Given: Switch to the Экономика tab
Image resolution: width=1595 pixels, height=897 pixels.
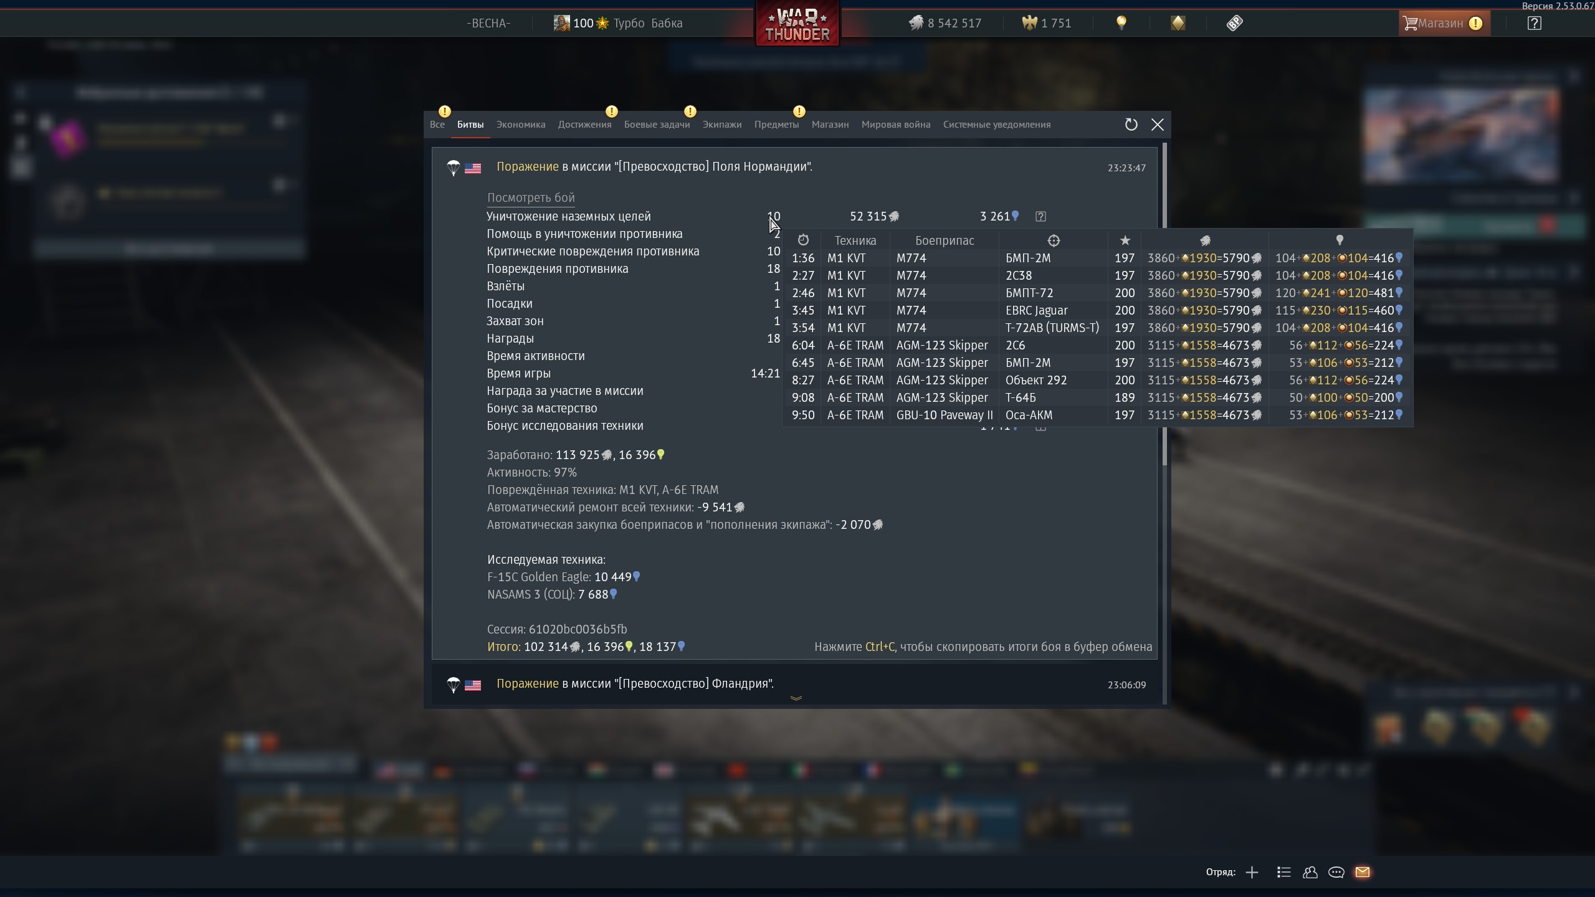Looking at the screenshot, I should coord(520,125).
